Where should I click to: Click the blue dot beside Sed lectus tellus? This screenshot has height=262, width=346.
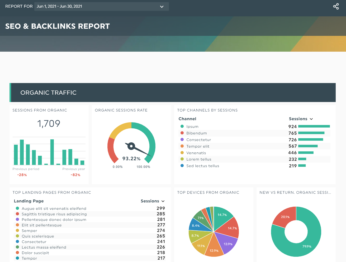182,166
